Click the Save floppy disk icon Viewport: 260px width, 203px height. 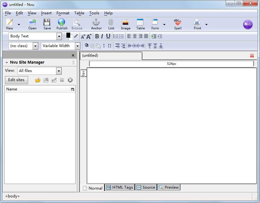47,24
